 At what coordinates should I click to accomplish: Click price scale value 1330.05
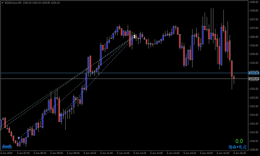pos(254,150)
